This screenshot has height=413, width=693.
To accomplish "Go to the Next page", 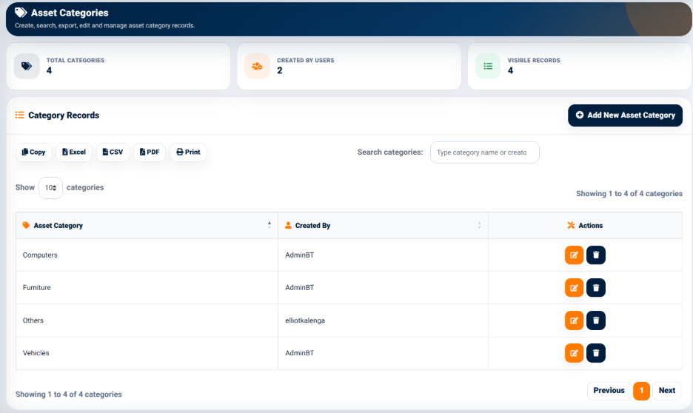I will tap(666, 391).
